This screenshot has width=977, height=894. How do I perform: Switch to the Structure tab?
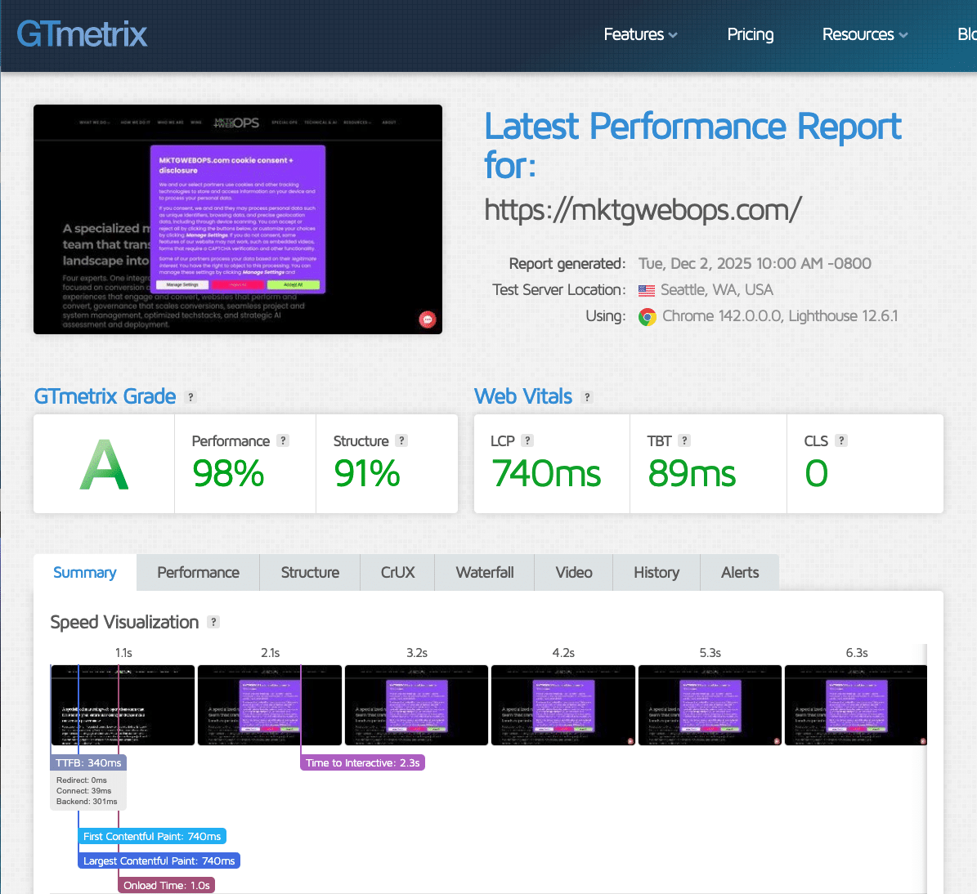[310, 572]
